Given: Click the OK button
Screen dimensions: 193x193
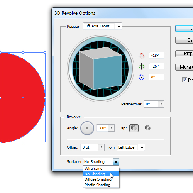Looking at the screenshot, I should tap(184, 29).
